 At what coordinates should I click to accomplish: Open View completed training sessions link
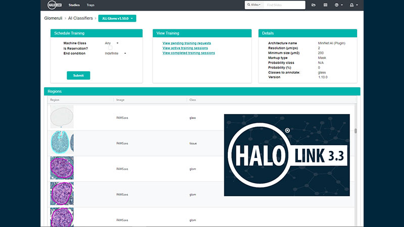pos(188,53)
